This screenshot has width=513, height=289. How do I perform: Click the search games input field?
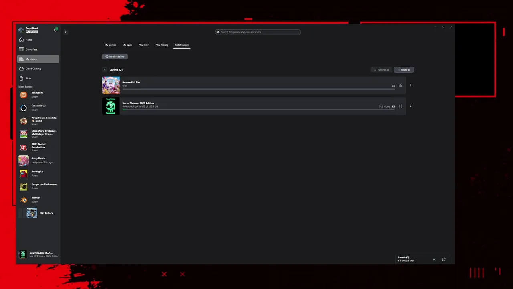coord(258,32)
